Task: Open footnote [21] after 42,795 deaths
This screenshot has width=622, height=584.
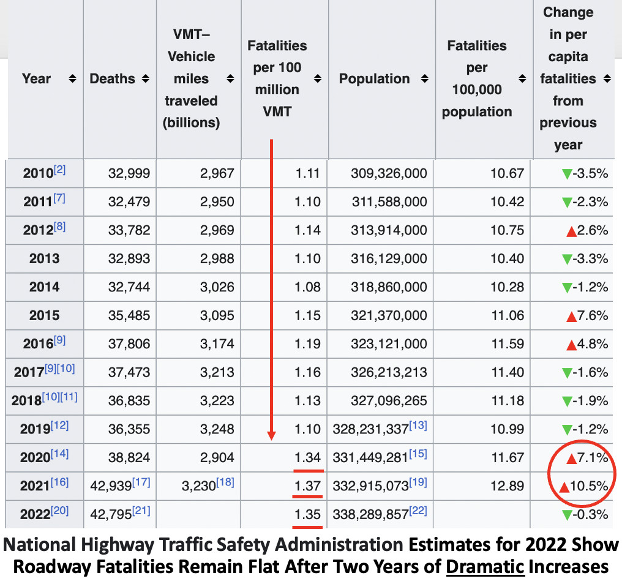Action: (x=141, y=511)
